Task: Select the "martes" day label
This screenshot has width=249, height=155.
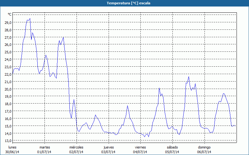Action: [x=45, y=147]
